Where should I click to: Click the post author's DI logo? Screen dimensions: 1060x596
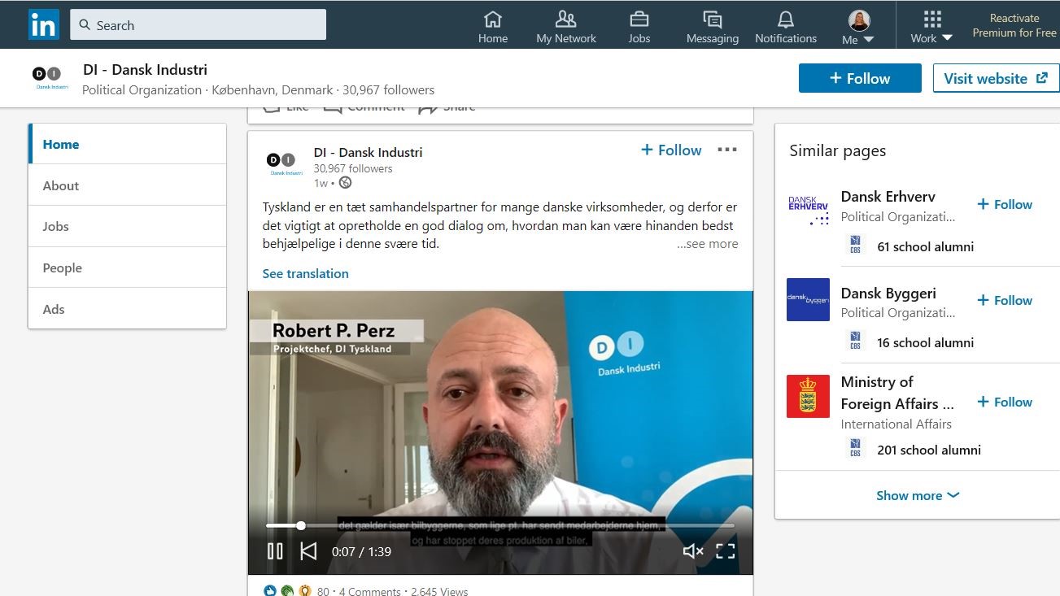[285, 163]
